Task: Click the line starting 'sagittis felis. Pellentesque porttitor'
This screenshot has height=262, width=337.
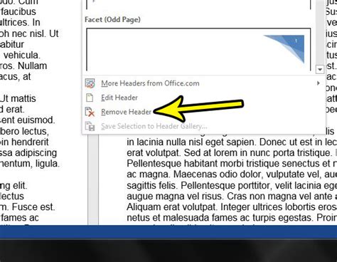Action: (x=232, y=185)
